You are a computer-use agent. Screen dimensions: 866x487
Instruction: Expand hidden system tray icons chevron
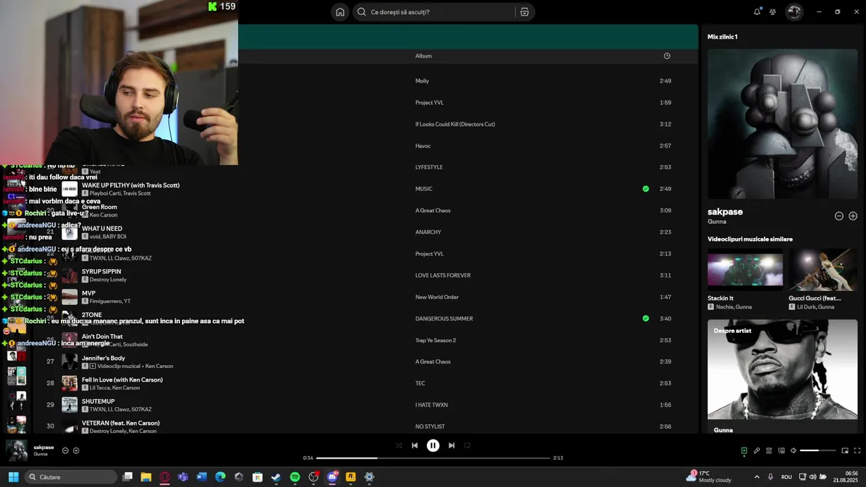click(756, 477)
